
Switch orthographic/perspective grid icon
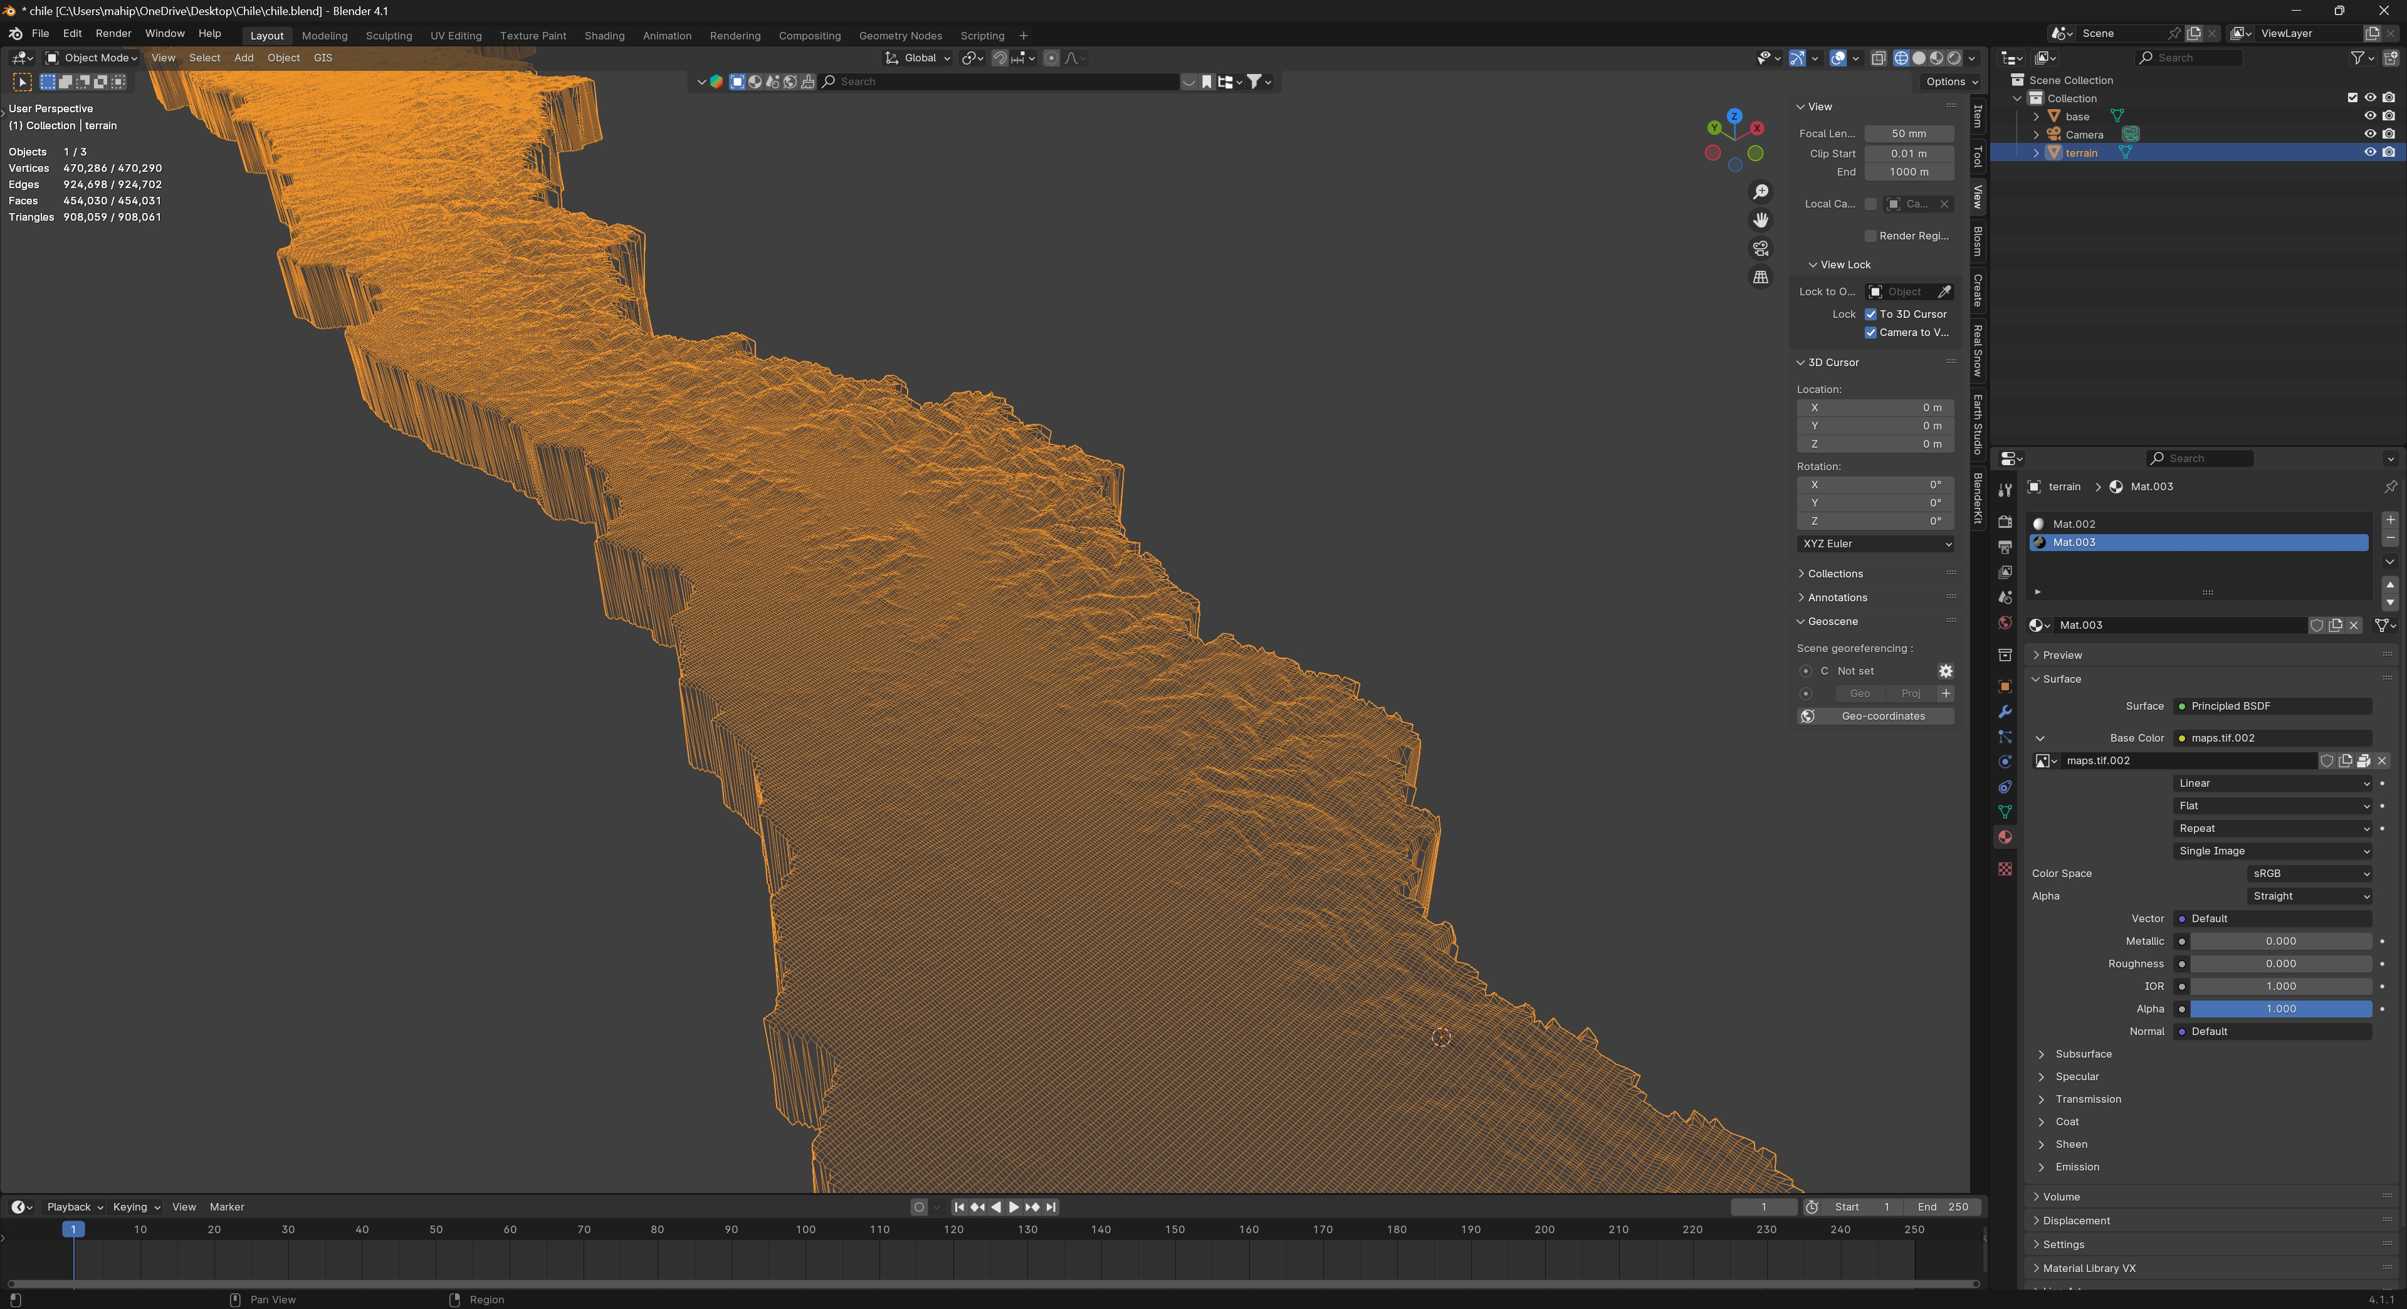click(1760, 278)
